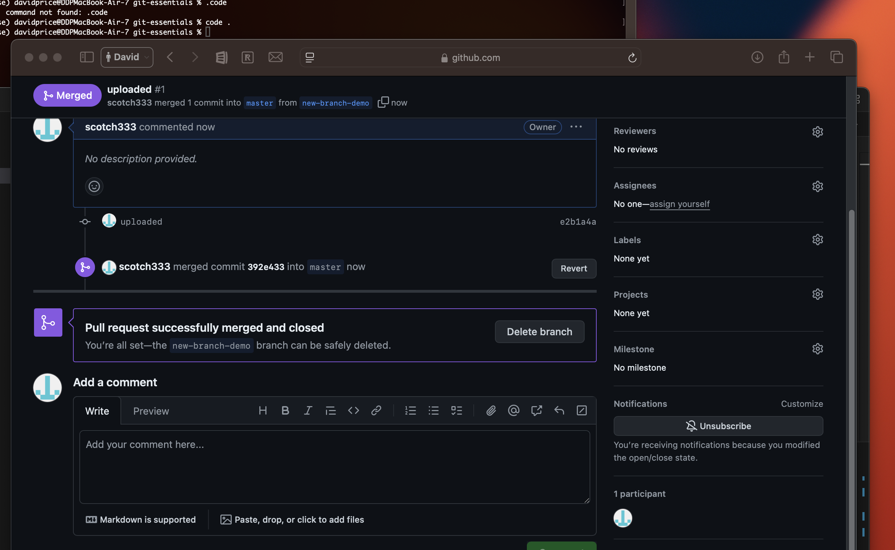The height and width of the screenshot is (550, 895).
Task: Open the Projects settings gear
Action: point(817,294)
